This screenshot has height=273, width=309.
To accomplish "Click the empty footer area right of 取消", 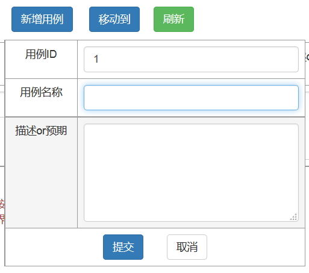I will click(256, 247).
